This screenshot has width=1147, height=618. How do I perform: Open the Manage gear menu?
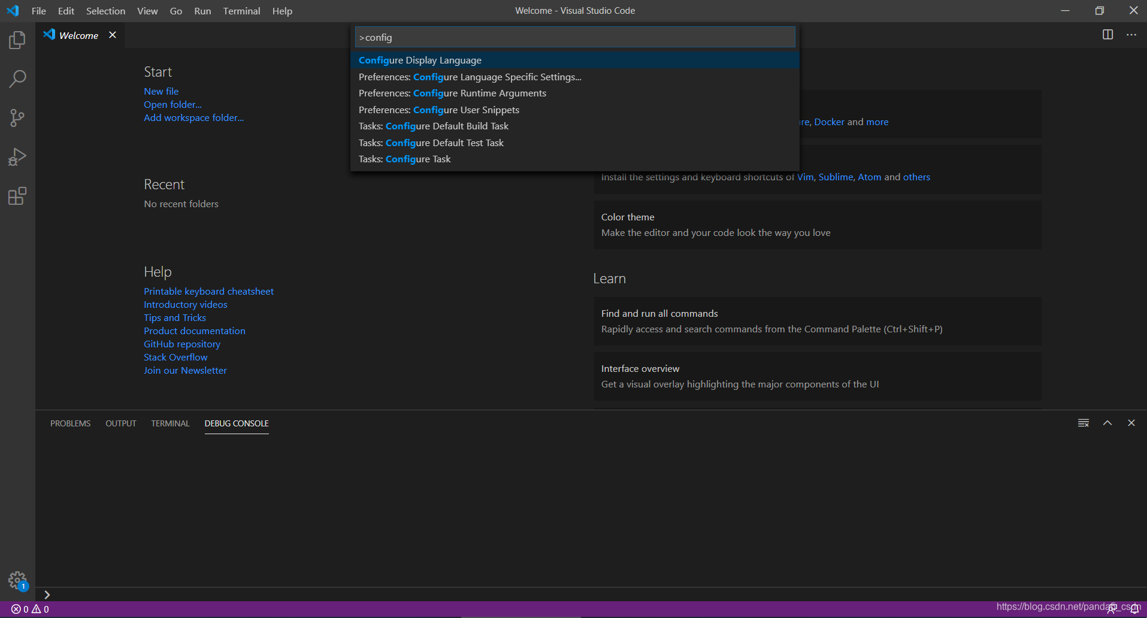point(17,580)
